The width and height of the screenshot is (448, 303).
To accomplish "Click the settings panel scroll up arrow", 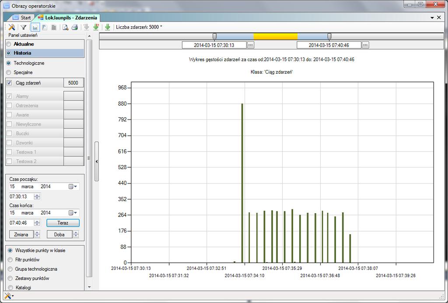I will tap(89, 36).
